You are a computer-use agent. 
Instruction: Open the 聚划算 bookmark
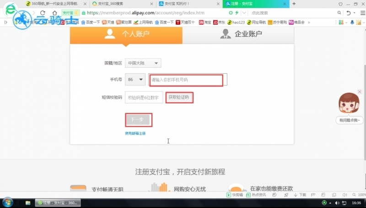[124, 22]
